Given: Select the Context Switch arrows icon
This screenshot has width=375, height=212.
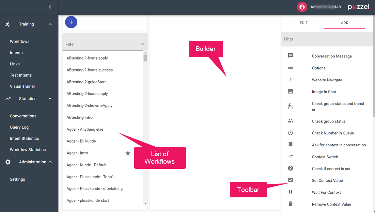Looking at the screenshot, I should point(291,157).
